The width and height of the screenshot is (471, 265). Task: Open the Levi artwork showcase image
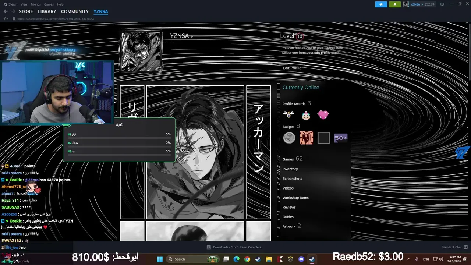coord(195,152)
